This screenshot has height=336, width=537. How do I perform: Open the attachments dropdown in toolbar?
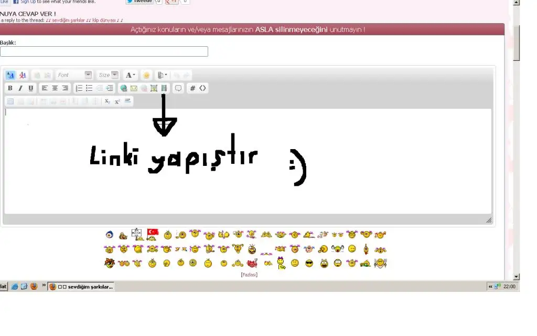pos(163,75)
